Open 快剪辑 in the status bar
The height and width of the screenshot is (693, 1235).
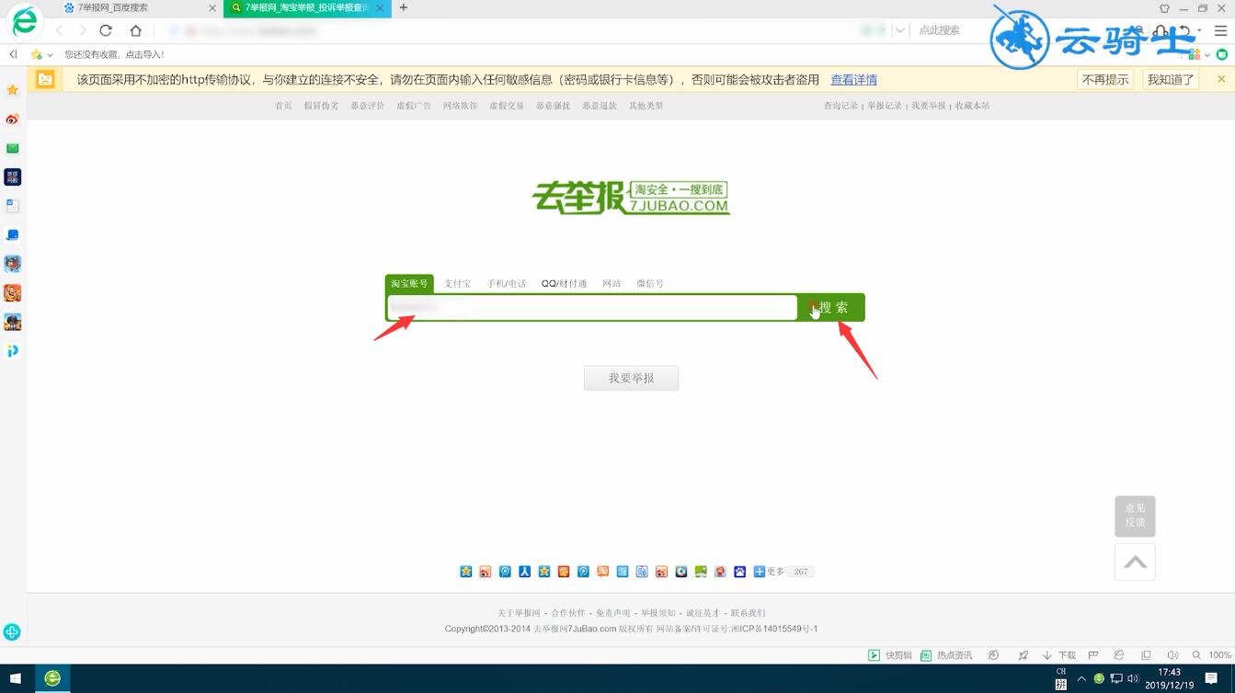click(x=890, y=655)
